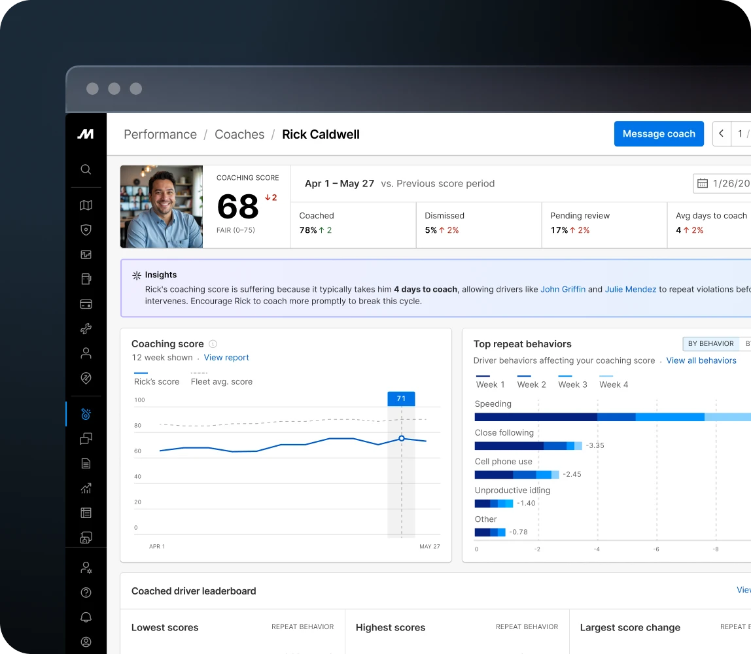Image resolution: width=751 pixels, height=654 pixels.
Task: Open the account profile icon in sidebar
Action: pos(86,642)
